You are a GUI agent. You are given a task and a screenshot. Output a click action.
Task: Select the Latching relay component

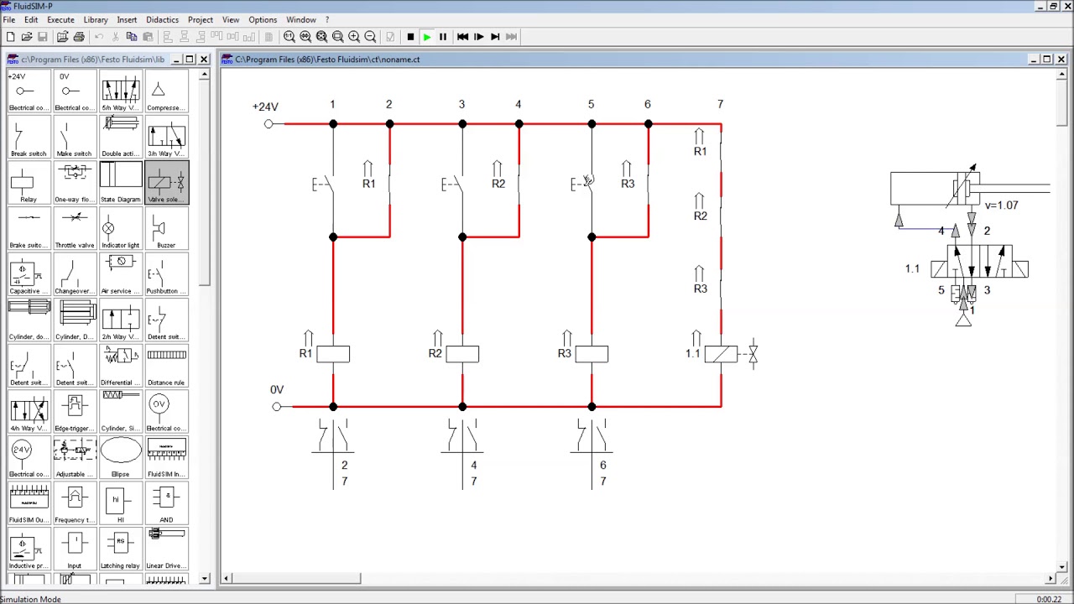[121, 549]
